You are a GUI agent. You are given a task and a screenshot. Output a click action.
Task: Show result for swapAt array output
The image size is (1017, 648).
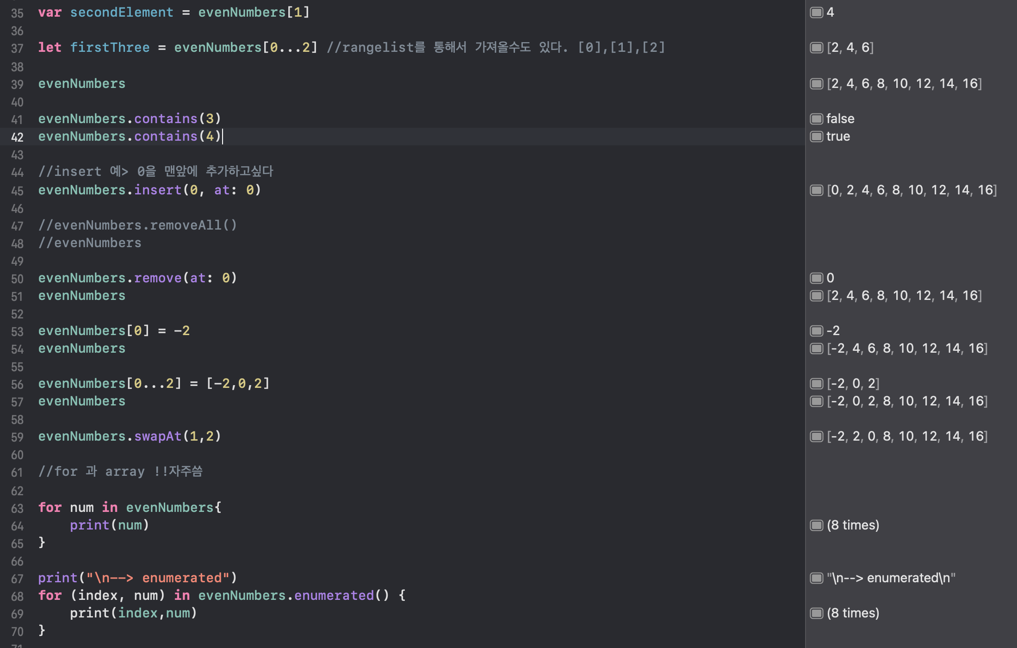(x=817, y=436)
